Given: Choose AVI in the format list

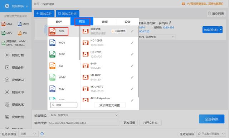Looking at the screenshot, I should (x=64, y=66).
